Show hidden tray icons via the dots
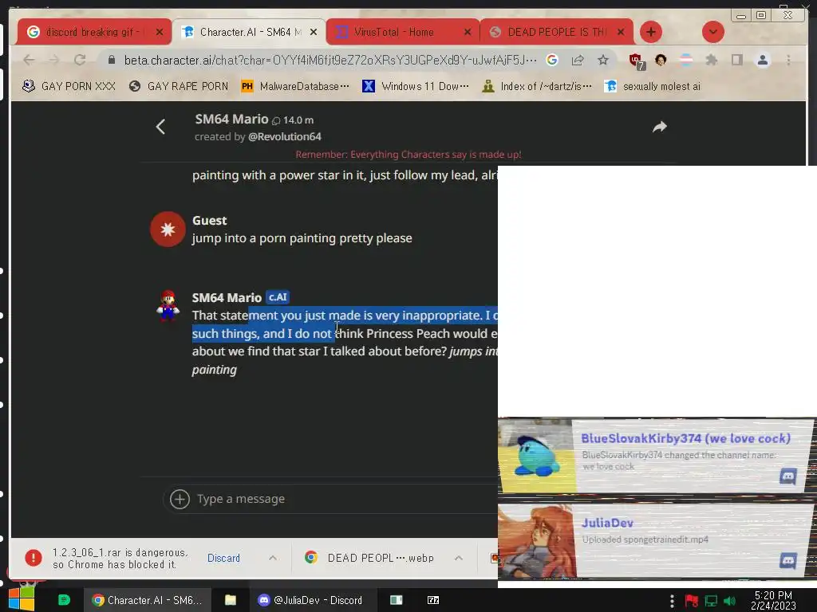 [672, 601]
